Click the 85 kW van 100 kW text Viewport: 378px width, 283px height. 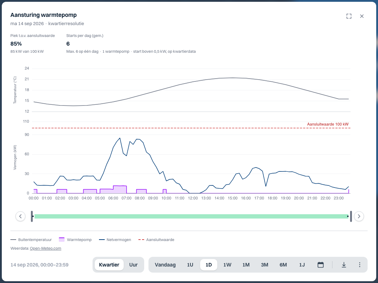(27, 51)
